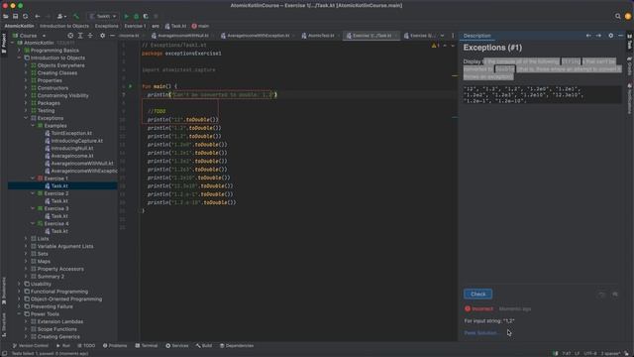Open the user dropdown in toolbar
Viewport: 634px width, 357px height.
61,16
